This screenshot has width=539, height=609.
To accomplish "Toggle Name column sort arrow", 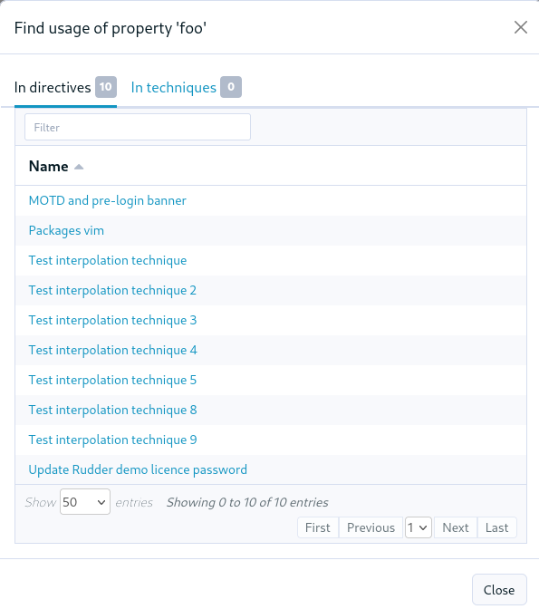I will pos(79,167).
